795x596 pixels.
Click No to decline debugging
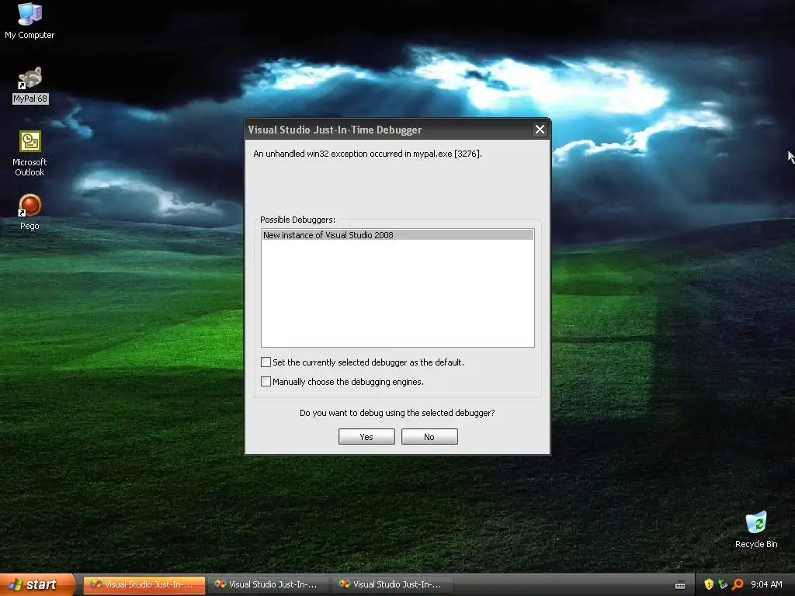429,436
